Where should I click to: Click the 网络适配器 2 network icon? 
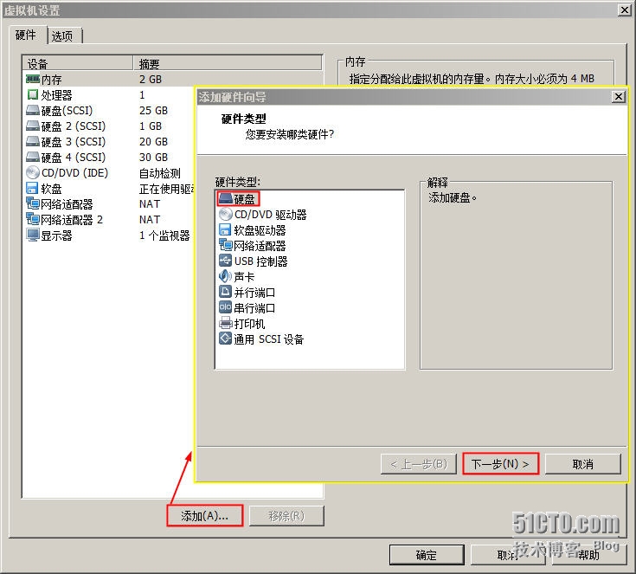coord(33,219)
